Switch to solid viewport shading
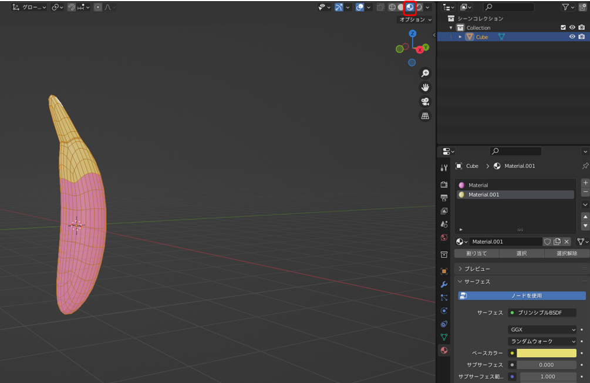 coord(401,7)
